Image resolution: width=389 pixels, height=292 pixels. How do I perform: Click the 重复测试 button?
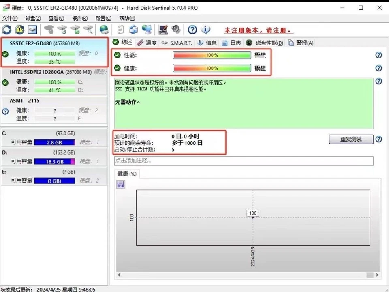tap(351, 139)
